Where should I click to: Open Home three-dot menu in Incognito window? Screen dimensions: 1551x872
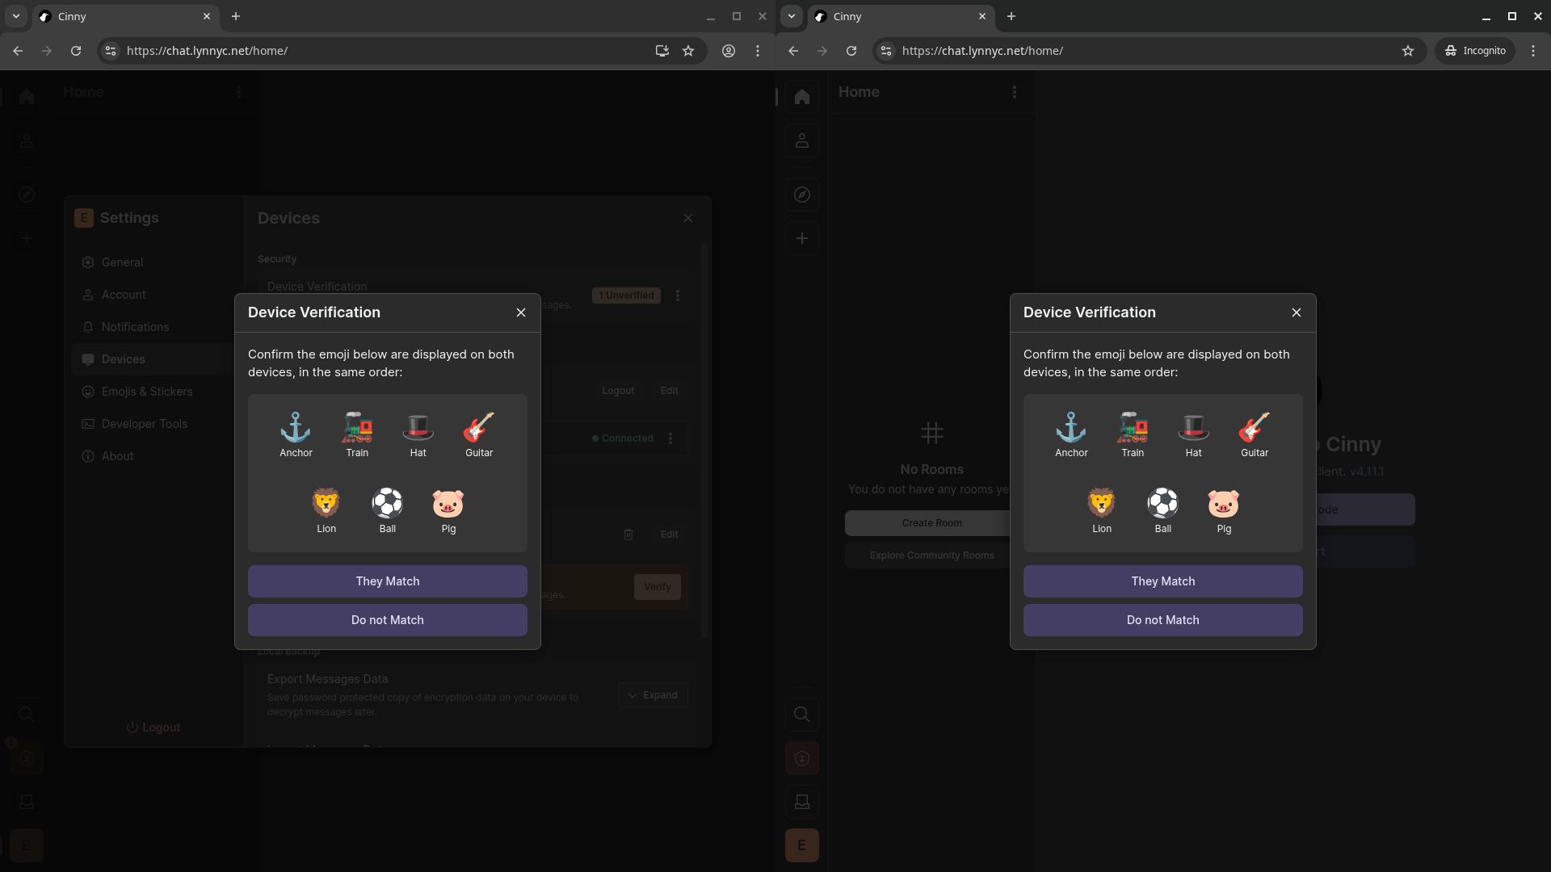coord(1015,92)
